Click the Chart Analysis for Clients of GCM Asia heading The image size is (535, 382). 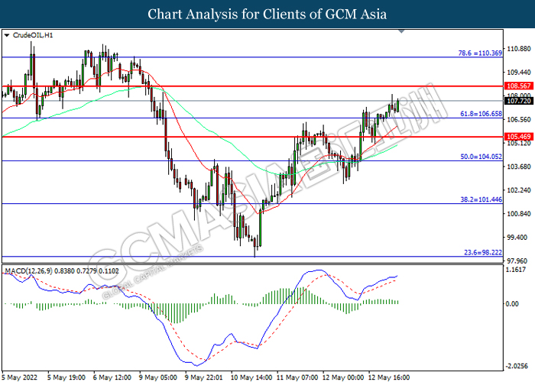(267, 14)
